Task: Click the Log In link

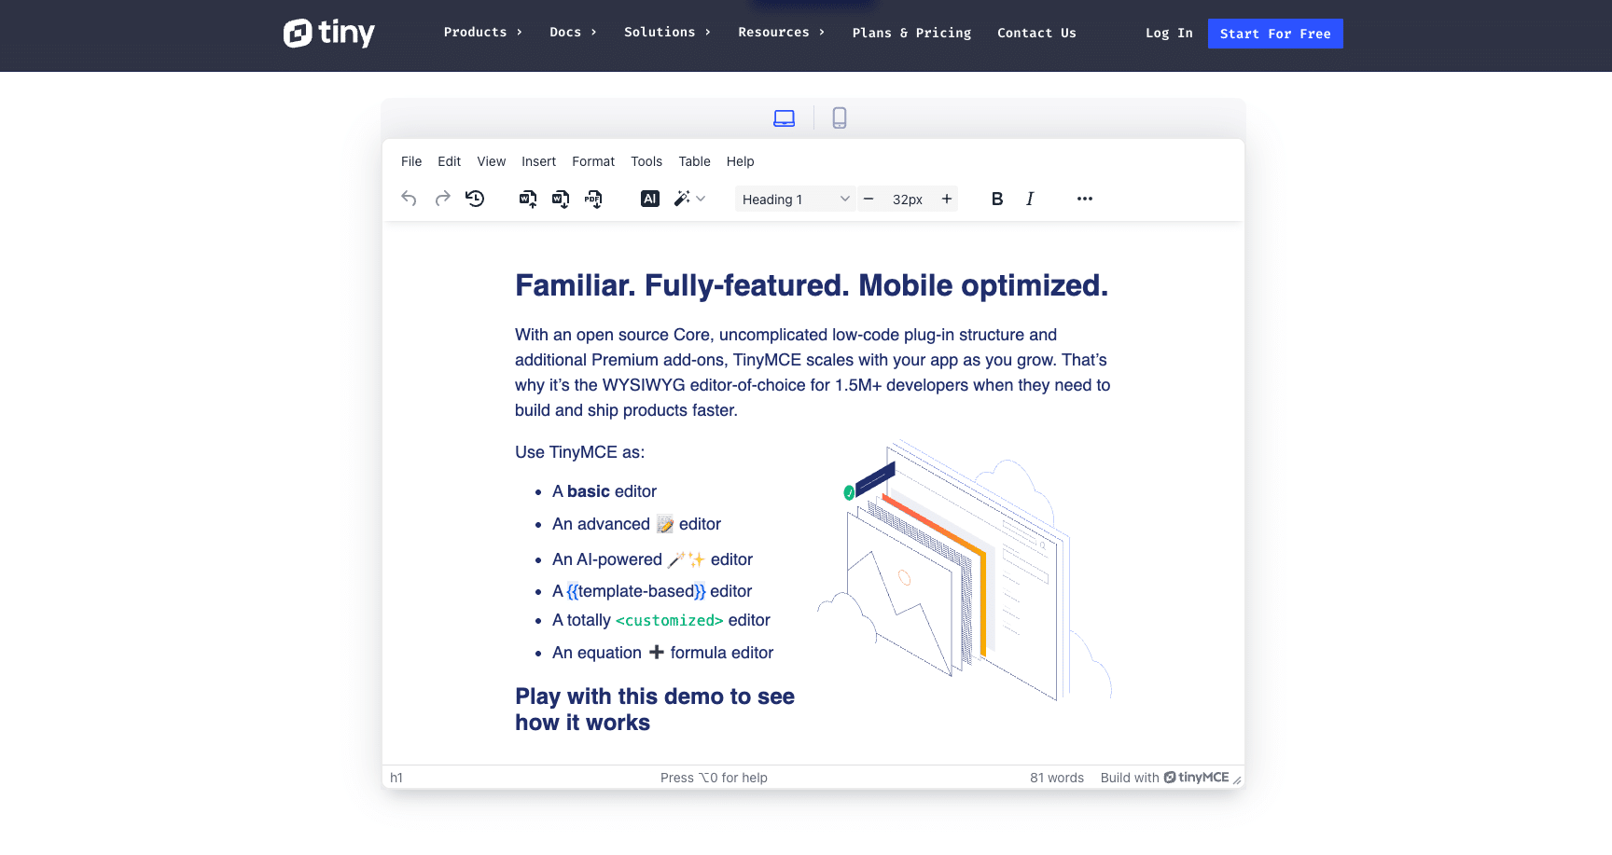Action: [1168, 33]
